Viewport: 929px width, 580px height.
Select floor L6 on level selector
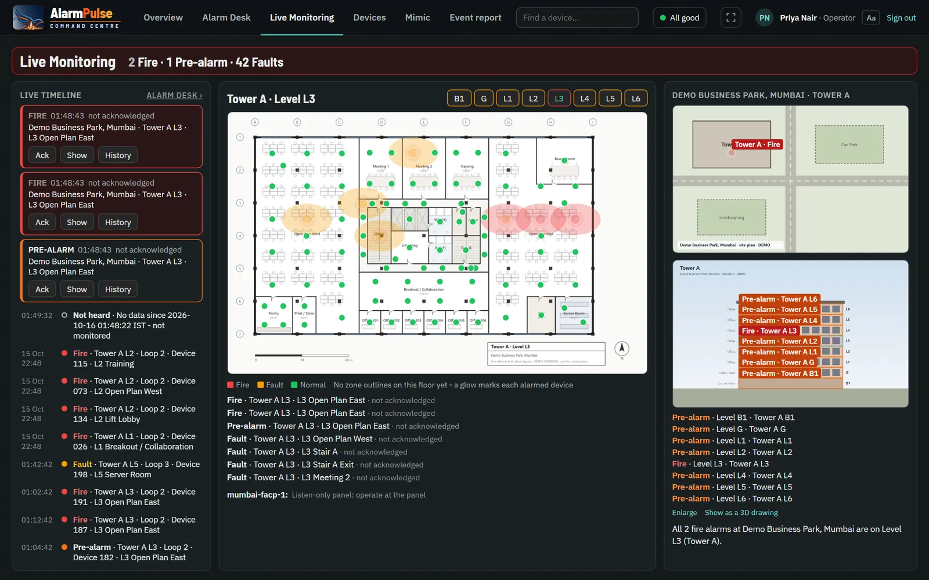[636, 99]
